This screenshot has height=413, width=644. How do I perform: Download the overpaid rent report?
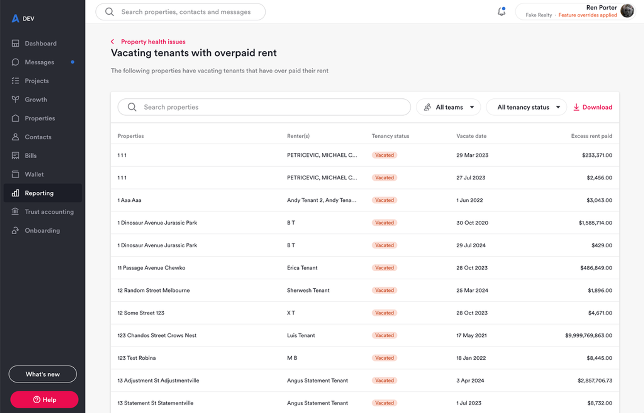[x=593, y=107]
